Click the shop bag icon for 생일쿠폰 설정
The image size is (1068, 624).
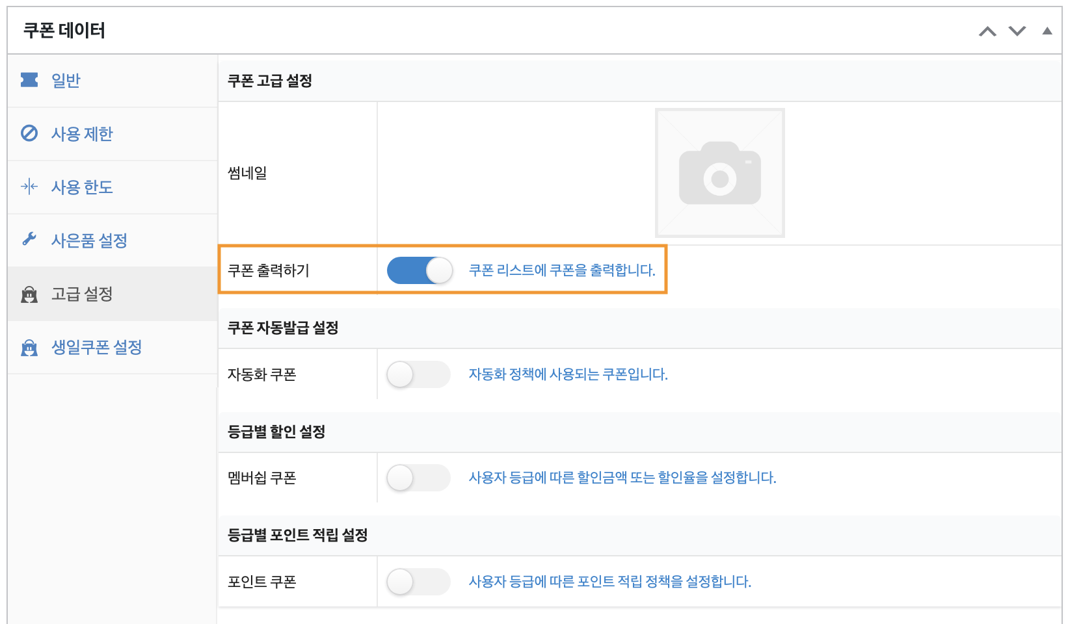pos(29,348)
